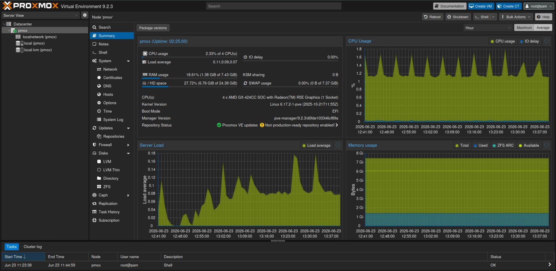Toggle the Load average legend swatch
Screen dimensions: 556x271
(x=304, y=146)
